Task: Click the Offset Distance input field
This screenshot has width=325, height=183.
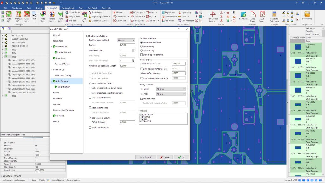Action: [x=127, y=122]
